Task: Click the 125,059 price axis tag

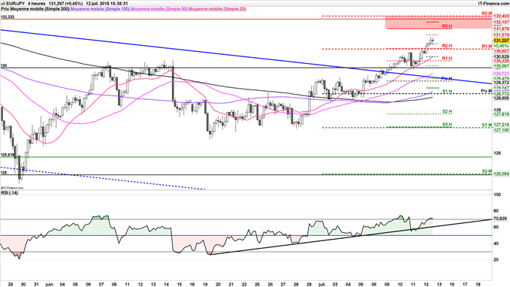Action: coord(501,174)
